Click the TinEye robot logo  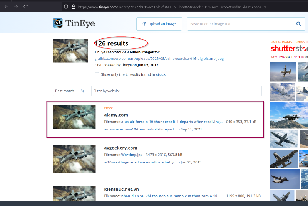pos(58,23)
